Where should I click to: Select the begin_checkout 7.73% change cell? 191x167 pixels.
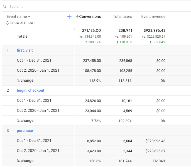click(96, 121)
